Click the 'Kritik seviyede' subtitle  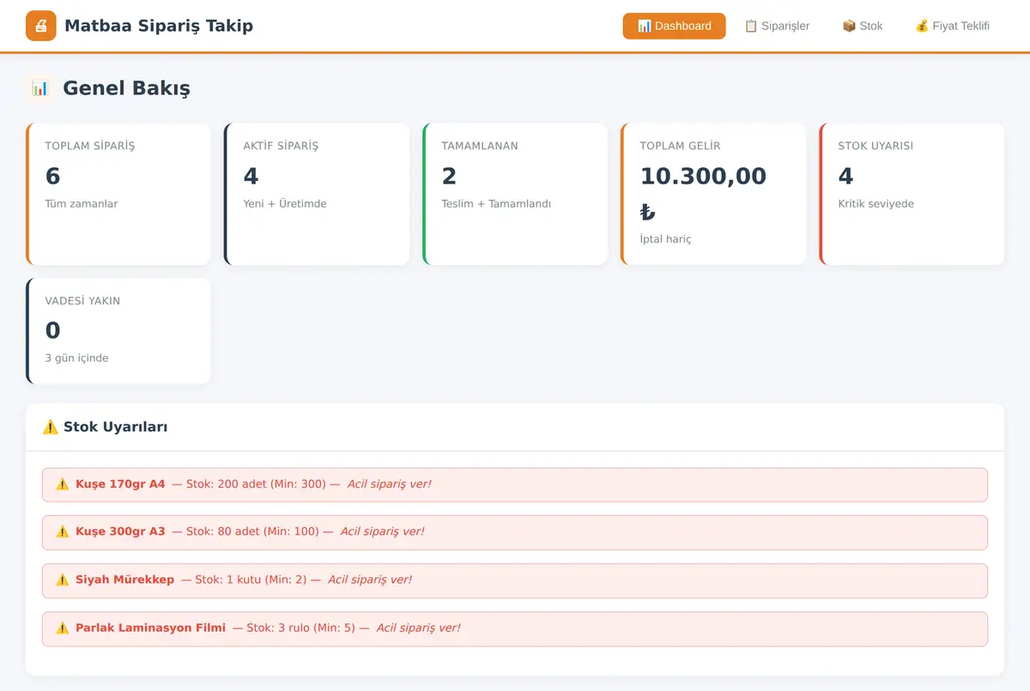click(x=876, y=204)
